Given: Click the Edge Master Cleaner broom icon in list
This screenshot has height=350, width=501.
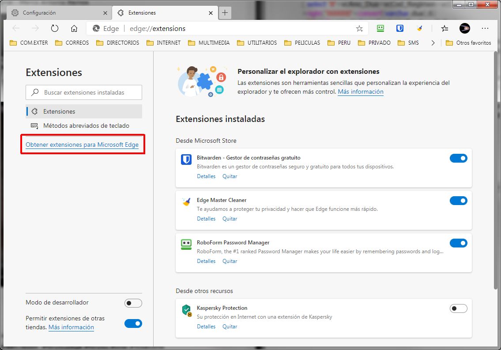Looking at the screenshot, I should (x=186, y=202).
